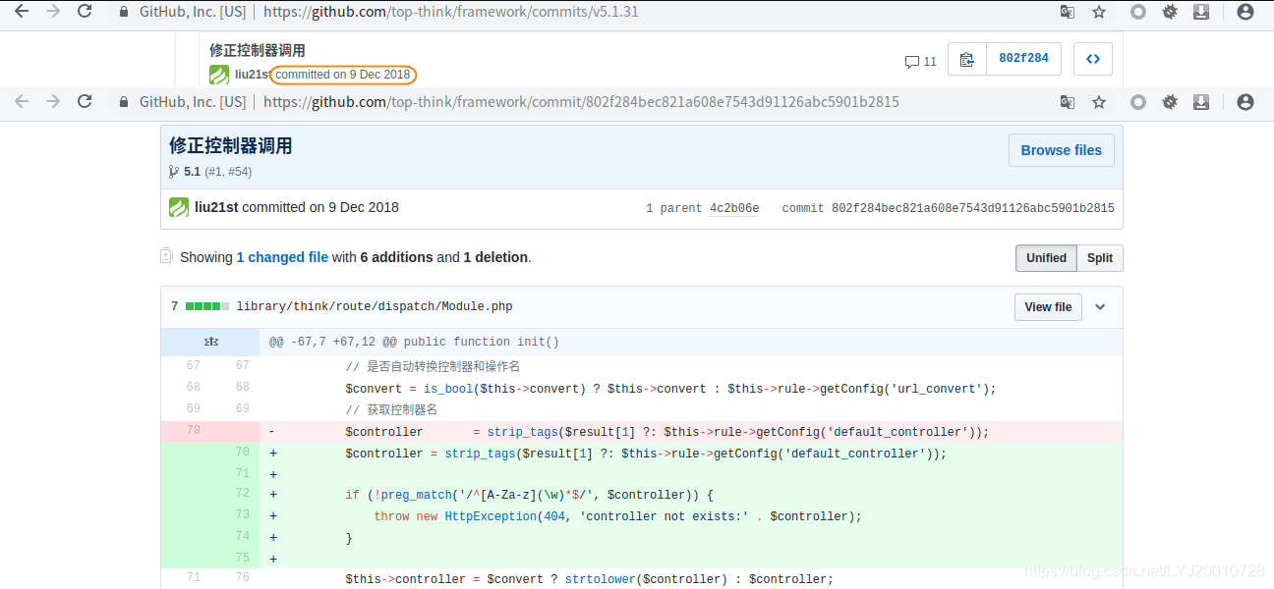Click the added line number 73 with HttpException
Screen dimensions: 1274x589
tap(242, 515)
